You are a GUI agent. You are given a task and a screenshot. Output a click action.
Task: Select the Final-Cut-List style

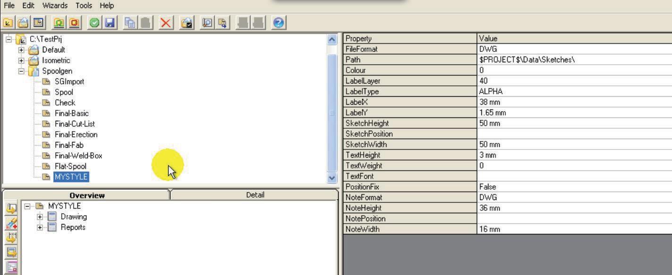tap(75, 124)
